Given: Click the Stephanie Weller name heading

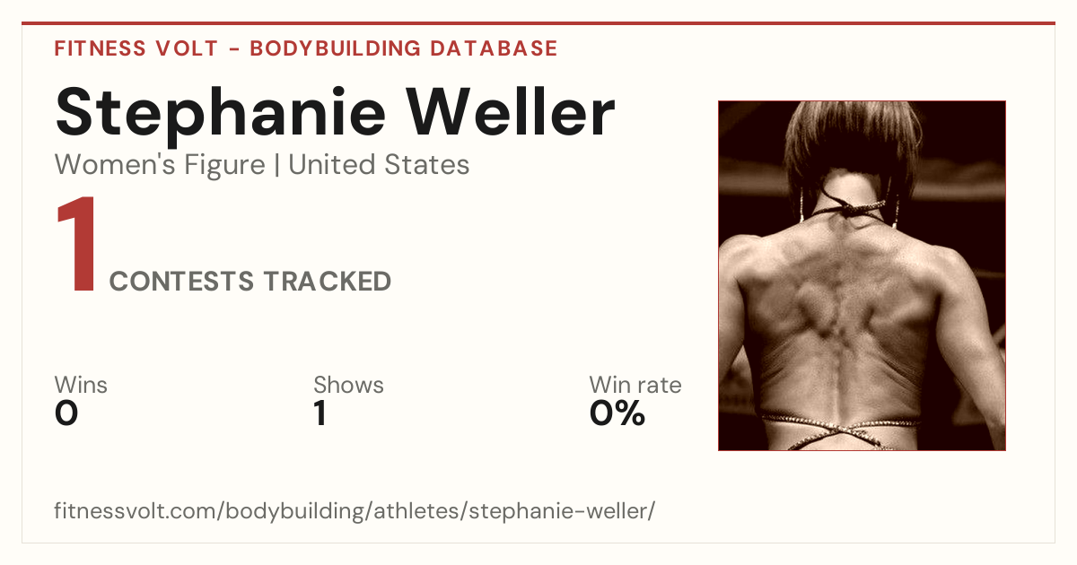Looking at the screenshot, I should click(x=335, y=114).
